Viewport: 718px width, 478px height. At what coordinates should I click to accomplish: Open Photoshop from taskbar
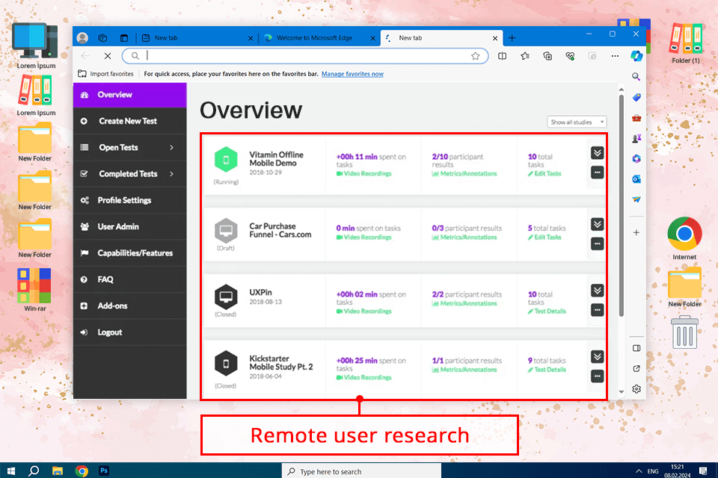(104, 471)
